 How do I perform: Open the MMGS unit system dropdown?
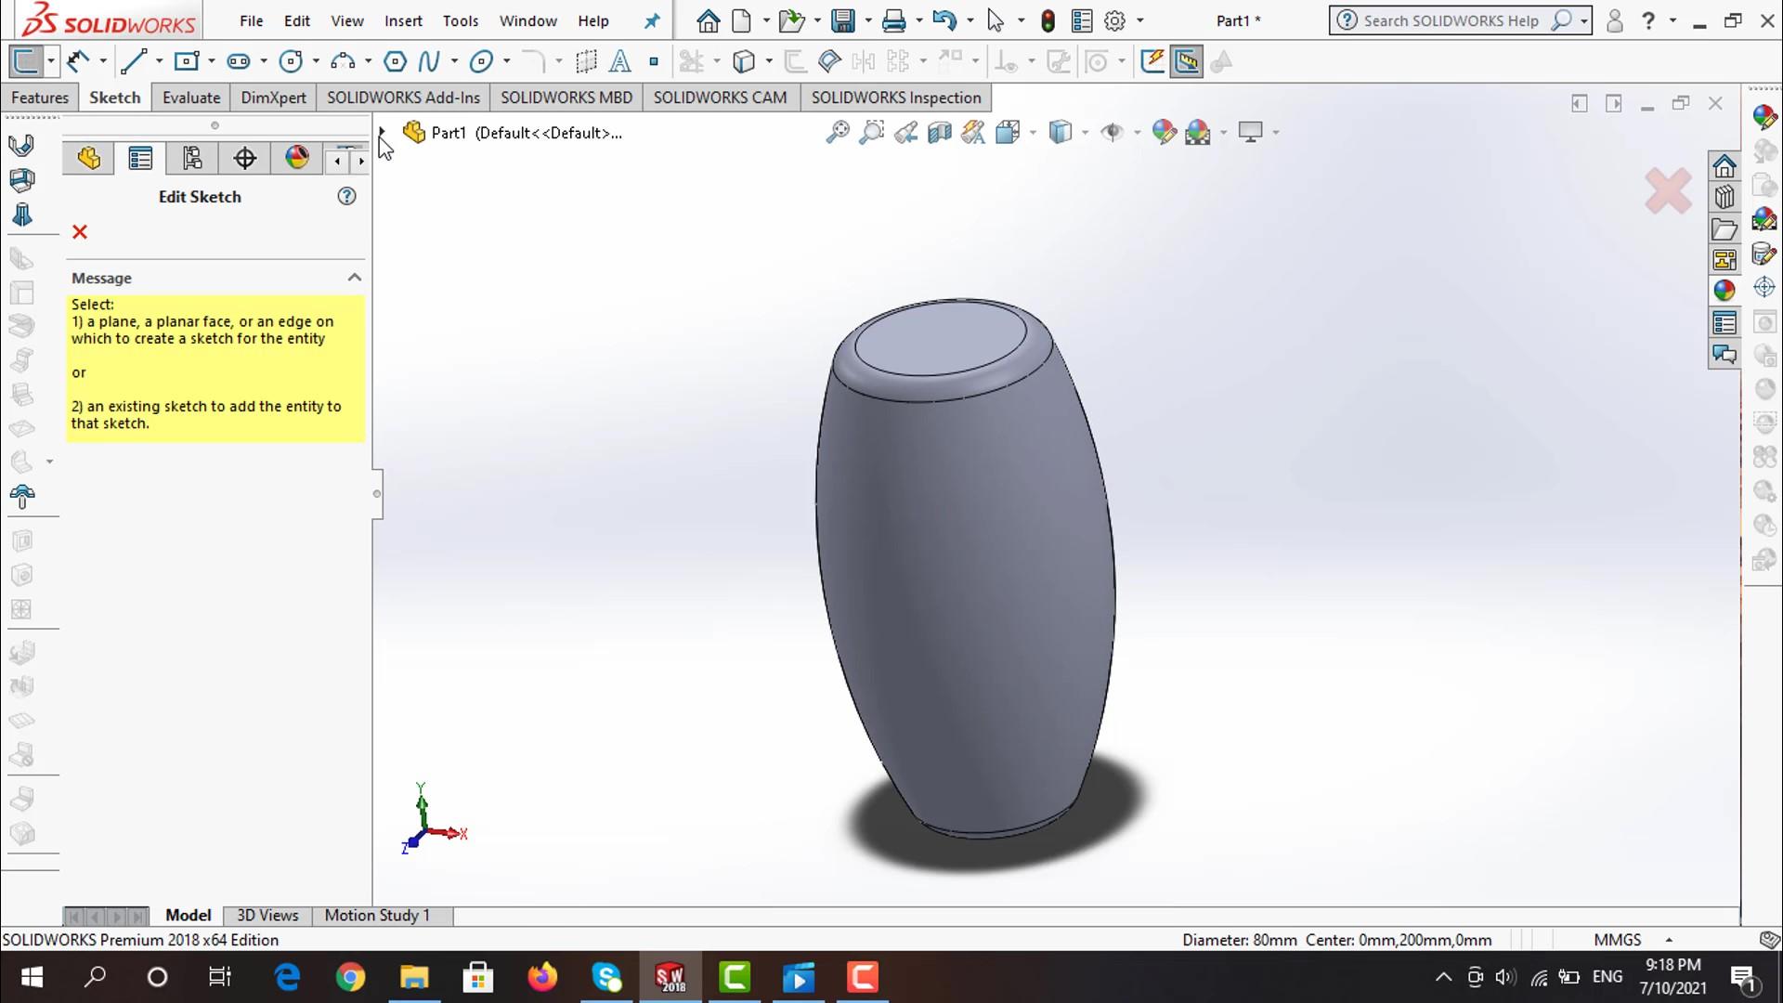(x=1669, y=940)
